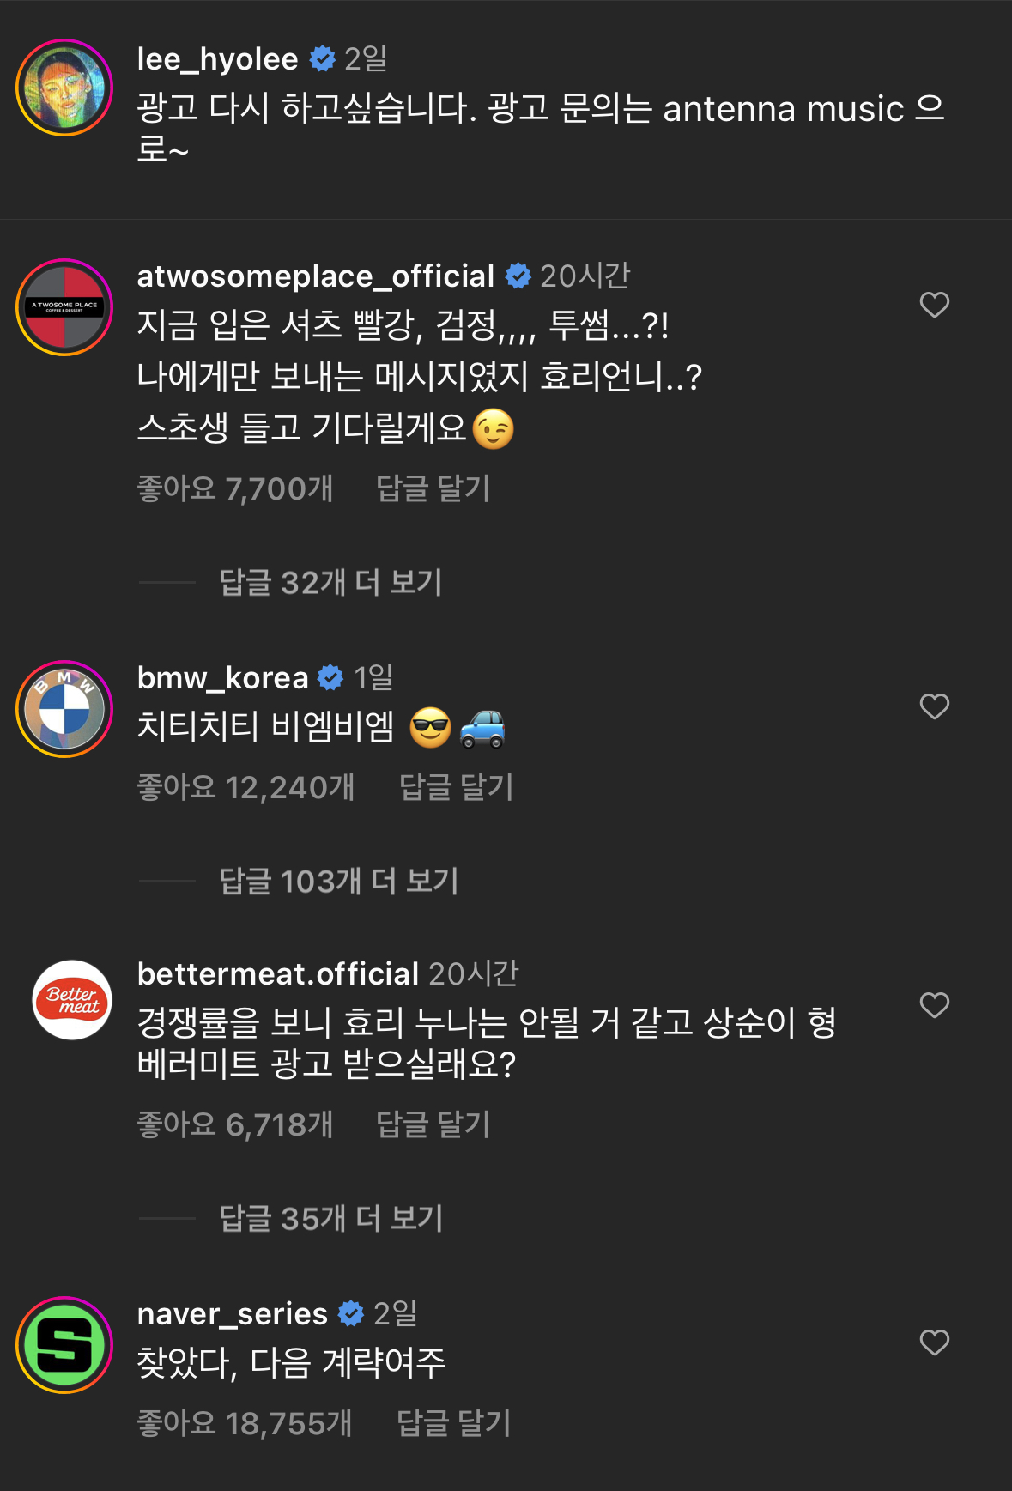Reply to atwosomeplace_official comment
This screenshot has width=1012, height=1491.
click(433, 489)
